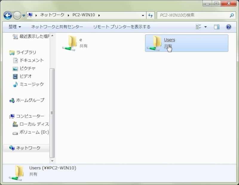Expand the address bar history dropdown
239x185 pixels.
143,15
